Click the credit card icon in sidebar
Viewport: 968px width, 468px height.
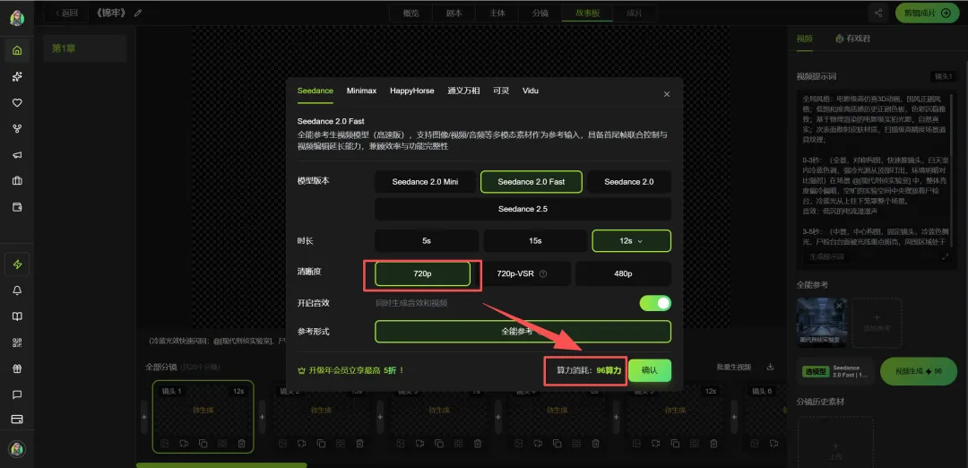[x=17, y=420]
